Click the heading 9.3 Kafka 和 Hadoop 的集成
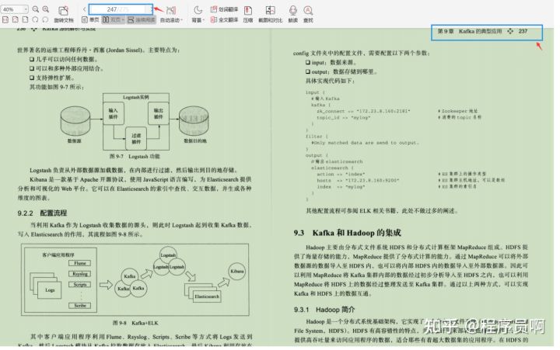 (x=347, y=233)
